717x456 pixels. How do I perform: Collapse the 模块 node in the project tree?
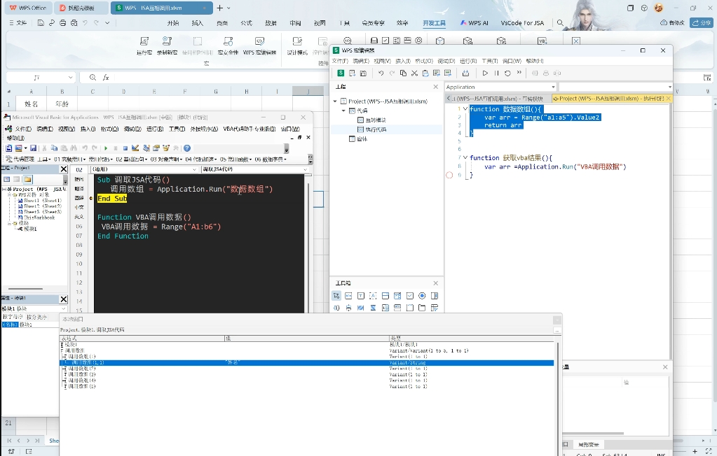[9, 223]
